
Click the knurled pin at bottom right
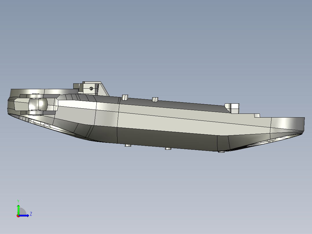pos(221,152)
